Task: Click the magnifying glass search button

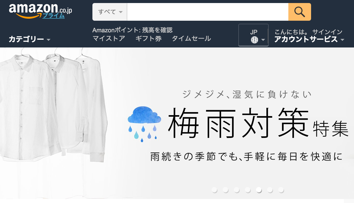Action: click(x=299, y=12)
